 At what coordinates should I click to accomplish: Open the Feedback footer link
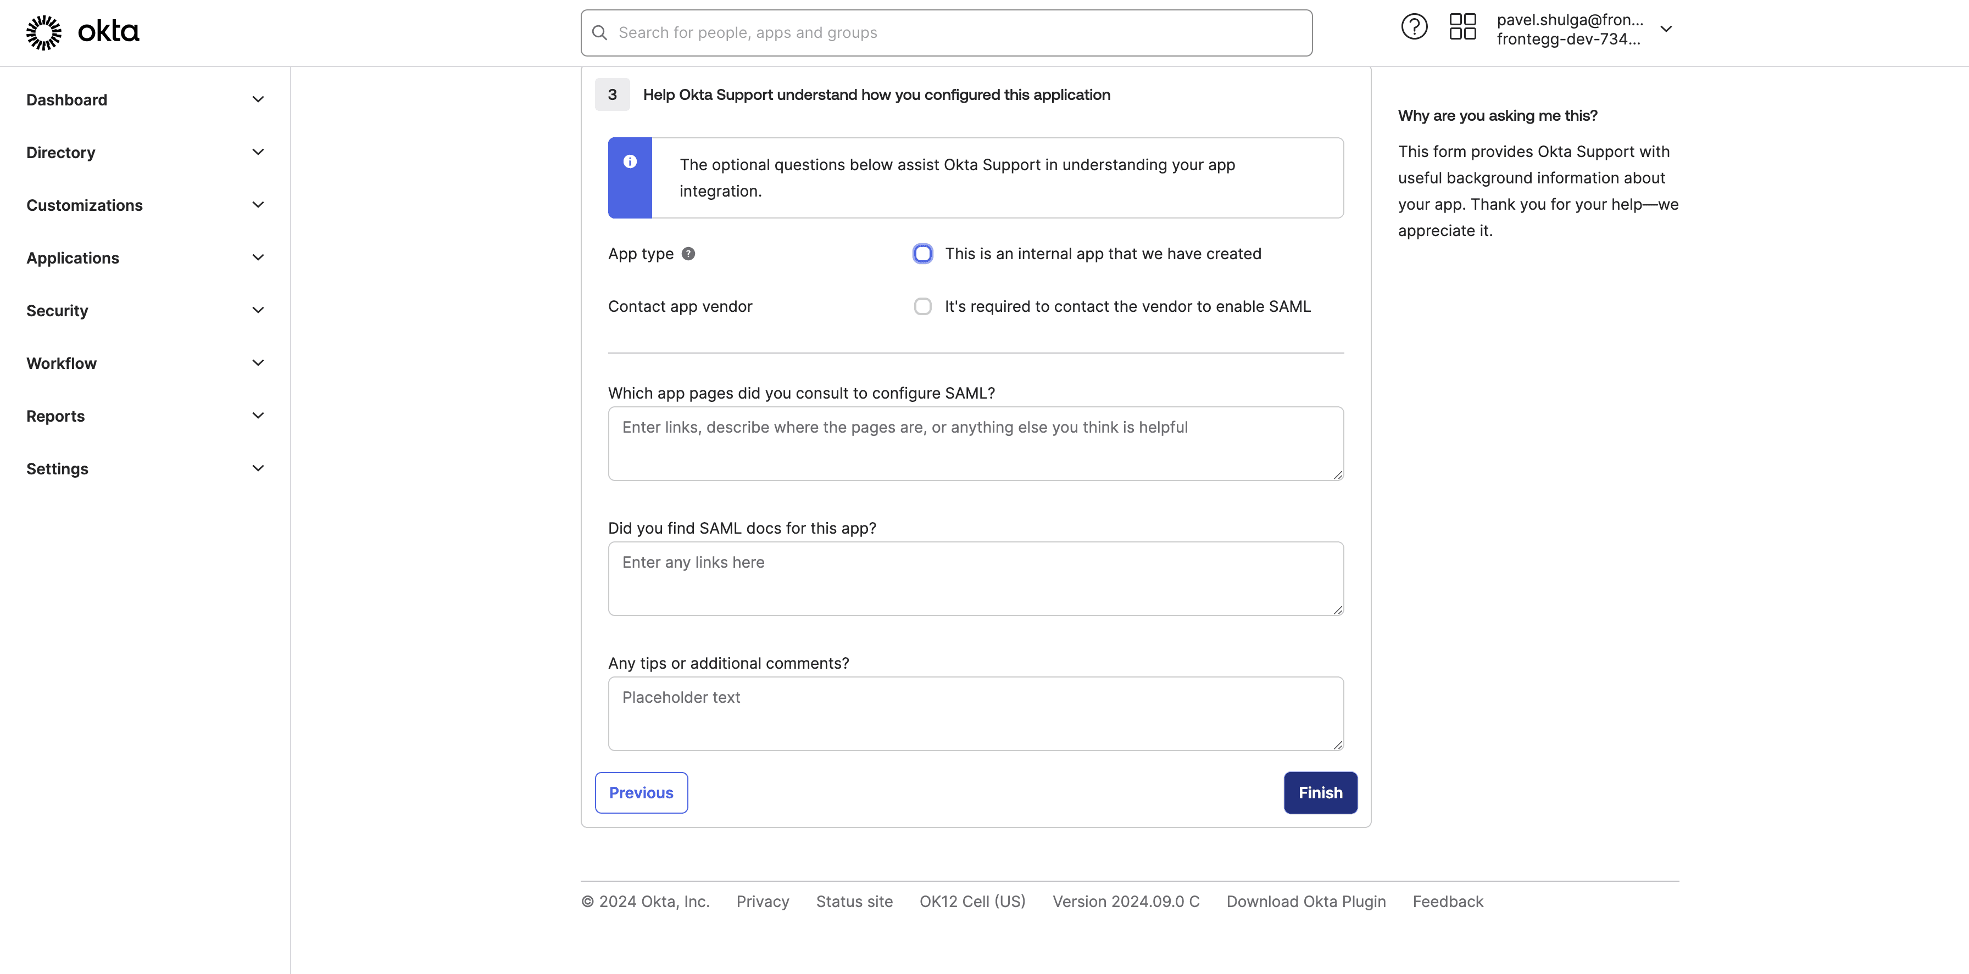(x=1448, y=902)
